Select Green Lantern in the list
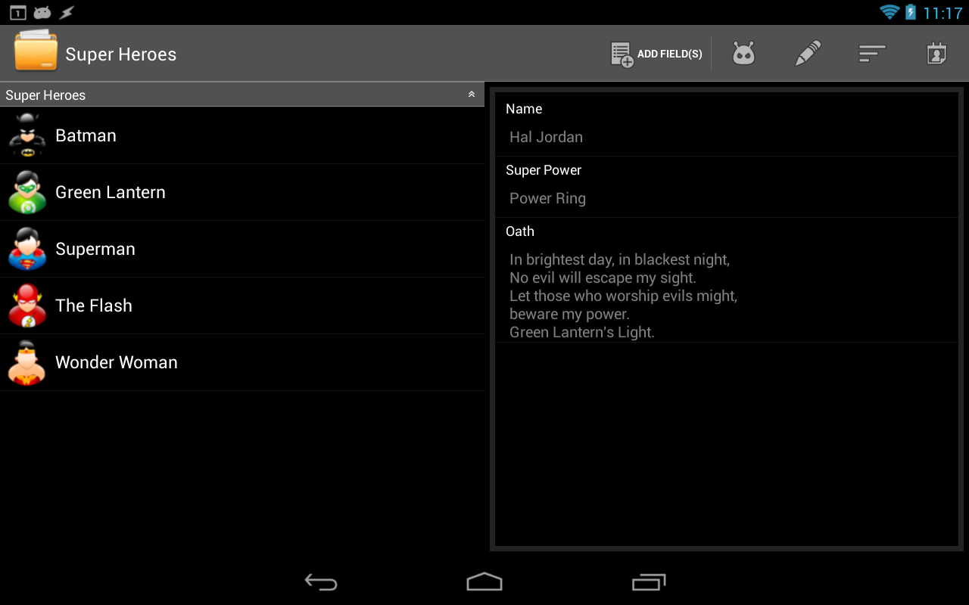 click(242, 192)
